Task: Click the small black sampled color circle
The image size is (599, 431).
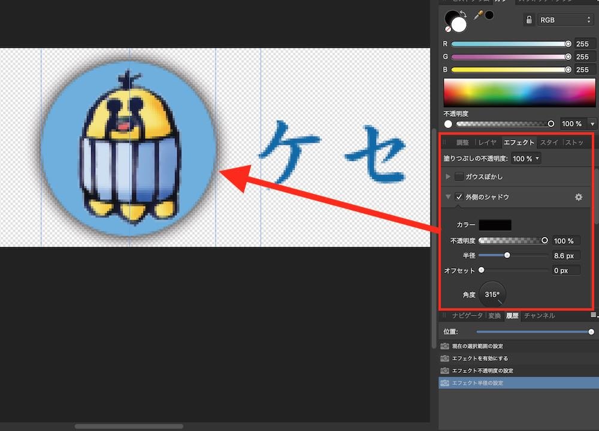Action: click(489, 16)
